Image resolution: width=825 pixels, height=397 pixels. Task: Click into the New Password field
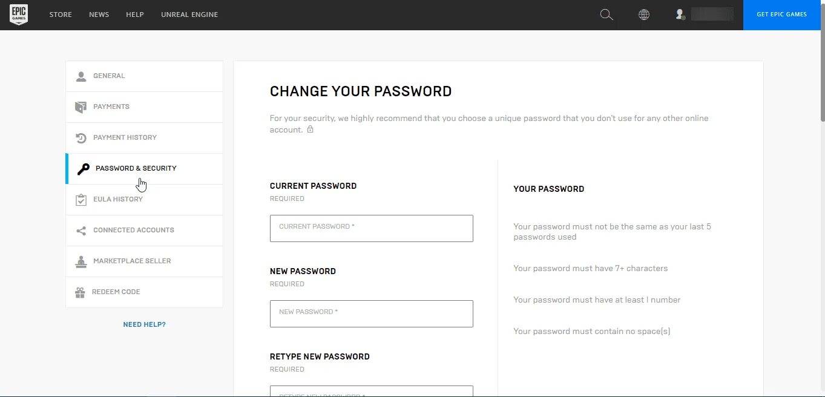[x=371, y=313]
